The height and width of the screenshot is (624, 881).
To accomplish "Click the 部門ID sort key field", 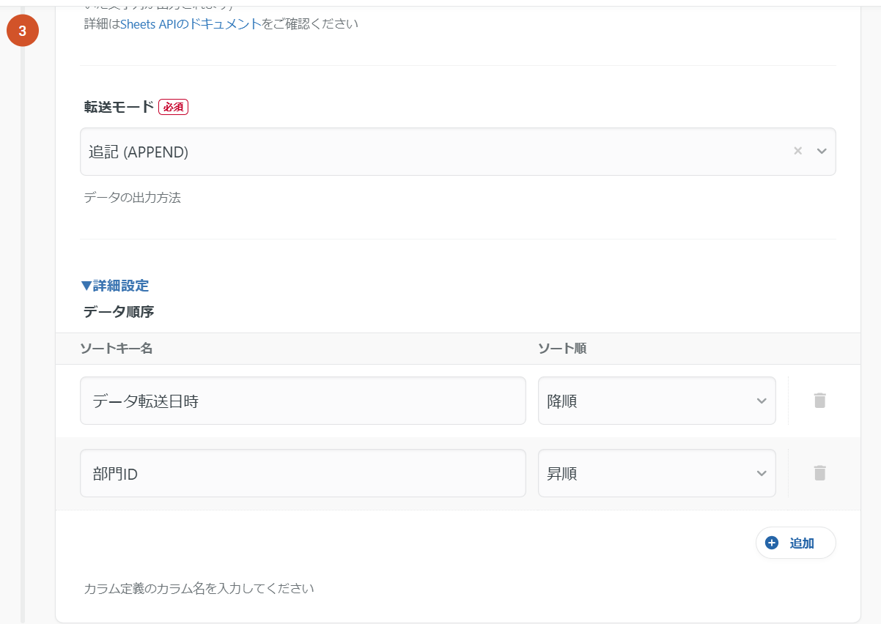I will pos(303,473).
